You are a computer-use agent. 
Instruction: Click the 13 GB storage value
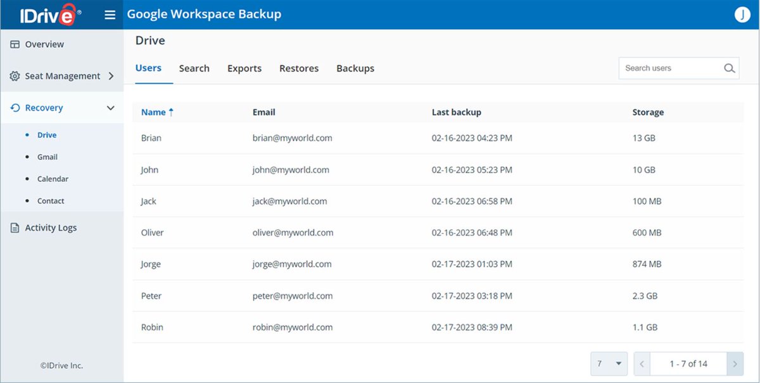click(644, 138)
